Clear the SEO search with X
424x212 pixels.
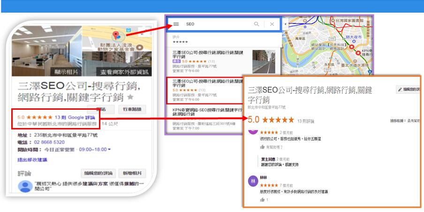(272, 24)
